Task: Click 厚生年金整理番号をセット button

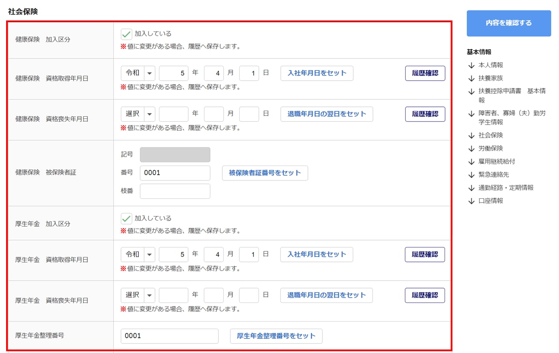Action: click(276, 336)
